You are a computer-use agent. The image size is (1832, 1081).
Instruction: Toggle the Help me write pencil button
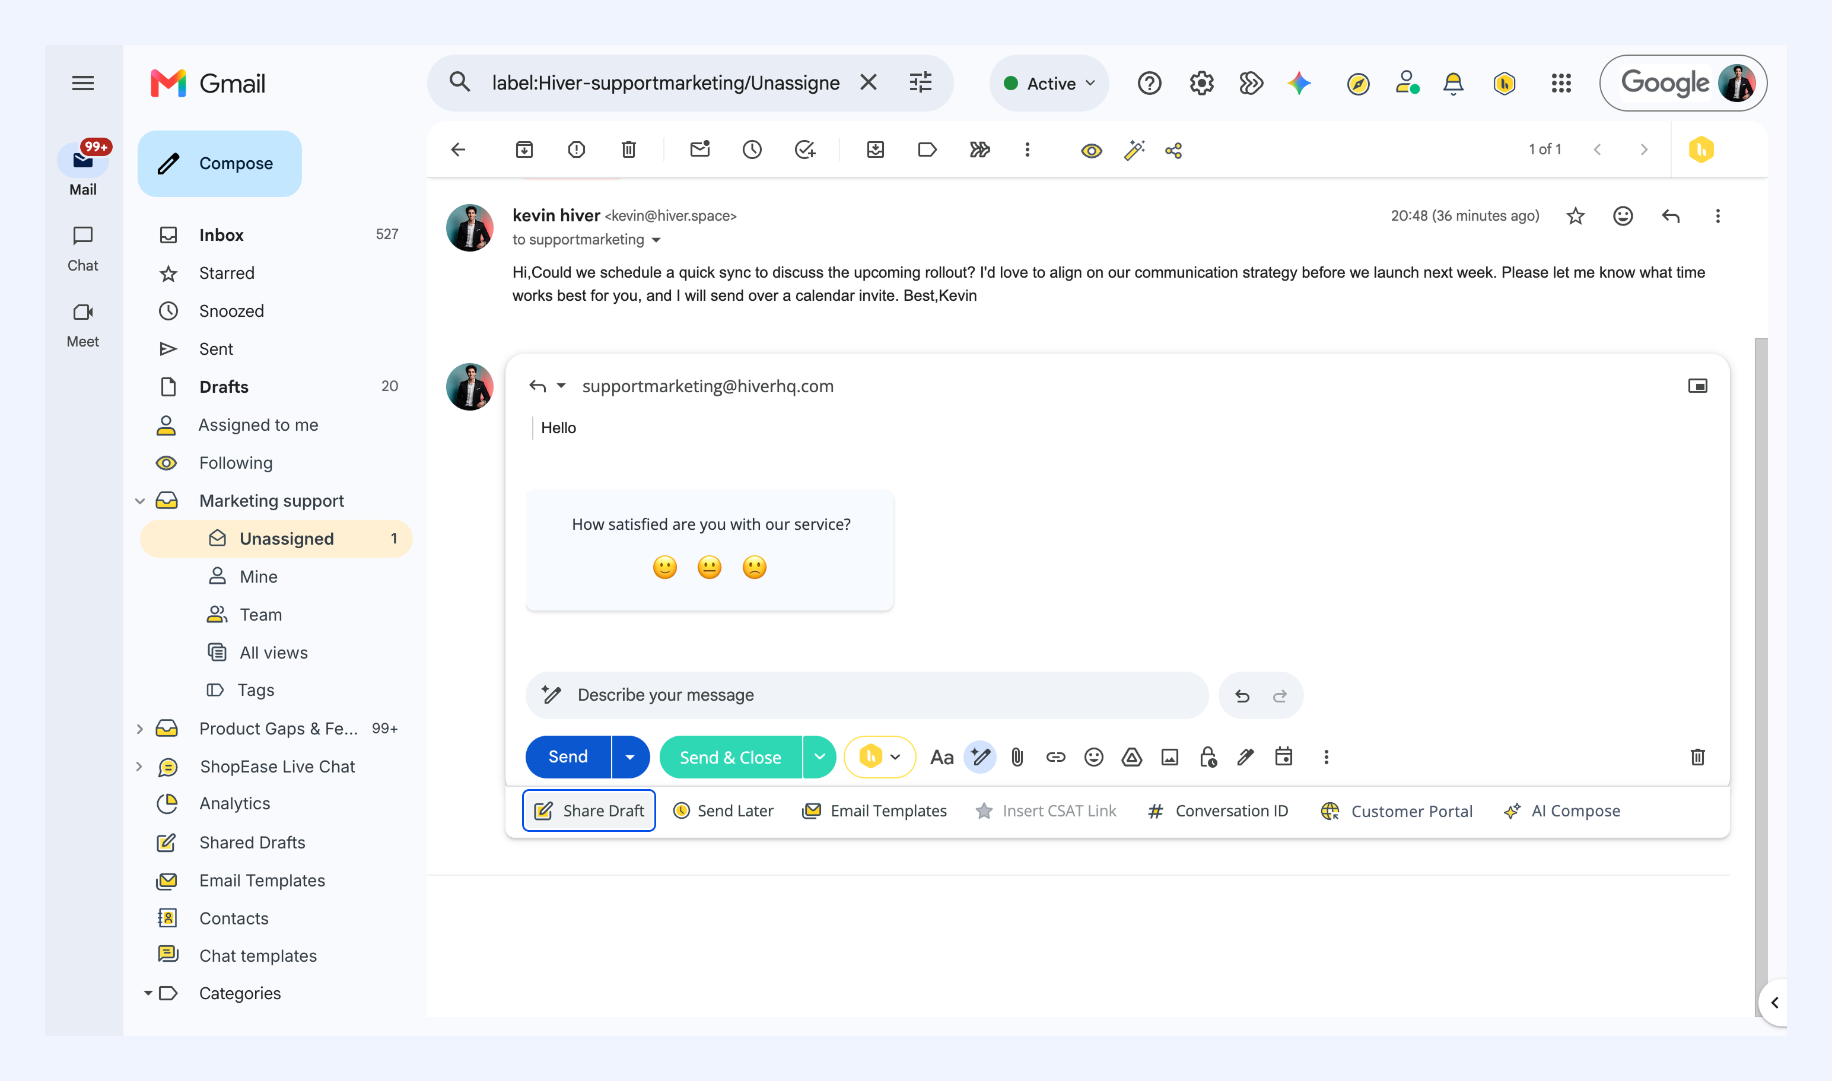point(979,758)
